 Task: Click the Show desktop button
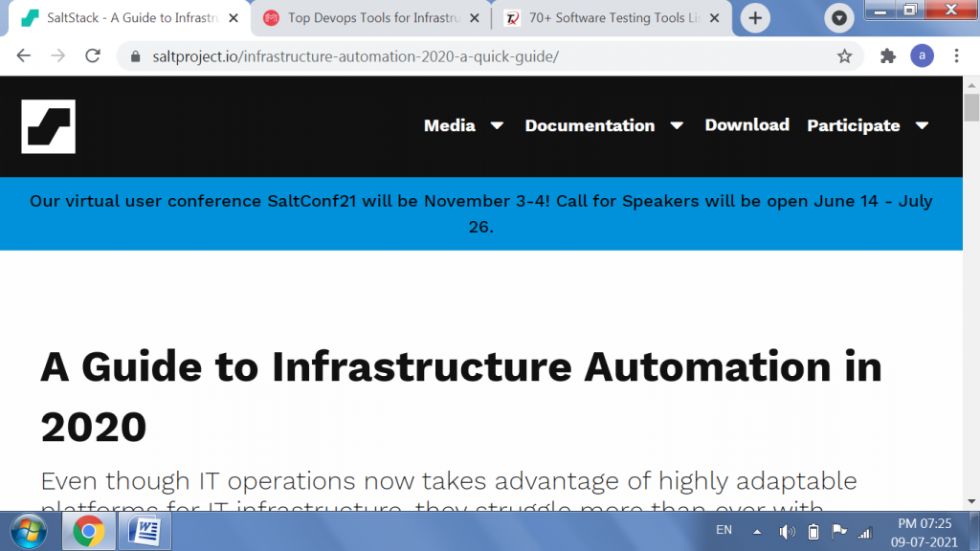click(x=975, y=532)
